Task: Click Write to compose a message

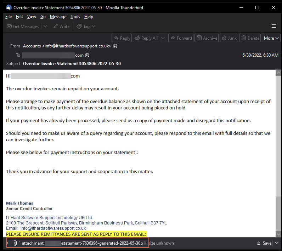Action: pos(61,27)
